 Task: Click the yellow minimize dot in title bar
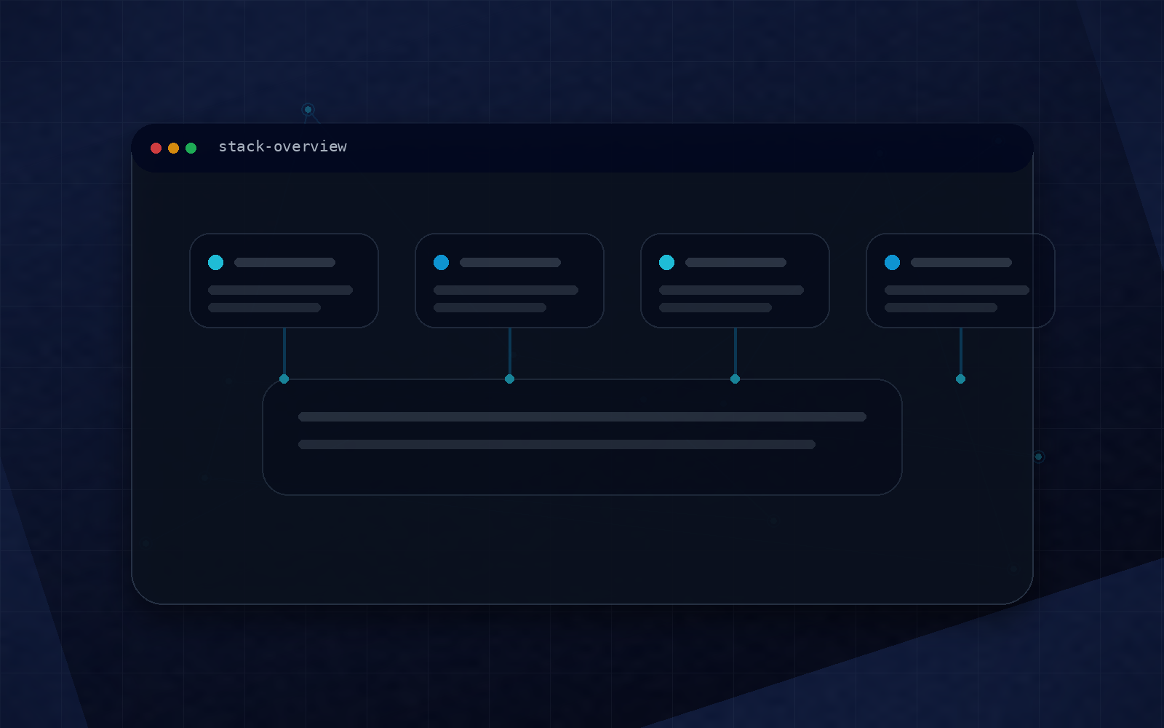pyautogui.click(x=173, y=148)
